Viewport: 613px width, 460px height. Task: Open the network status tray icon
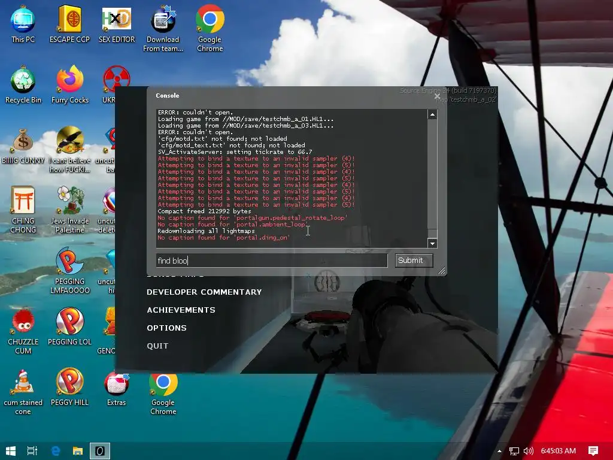click(514, 451)
